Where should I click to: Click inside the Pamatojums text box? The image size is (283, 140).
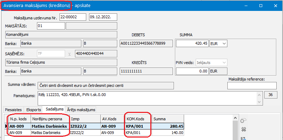(x=147, y=98)
